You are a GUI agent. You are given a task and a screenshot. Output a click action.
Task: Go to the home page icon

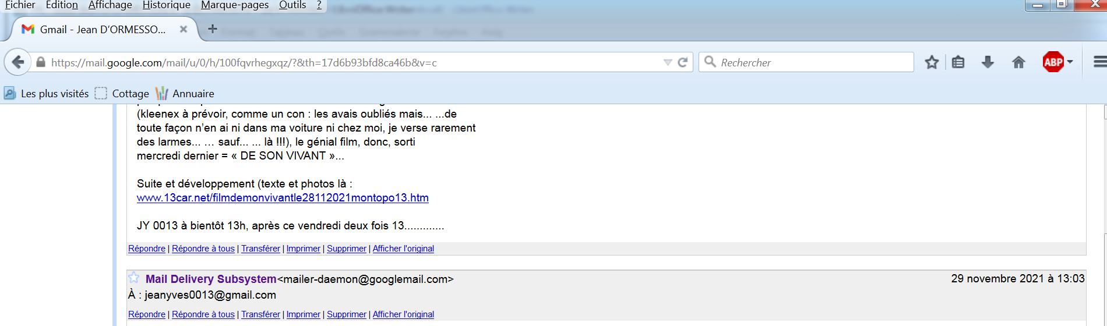[1018, 62]
